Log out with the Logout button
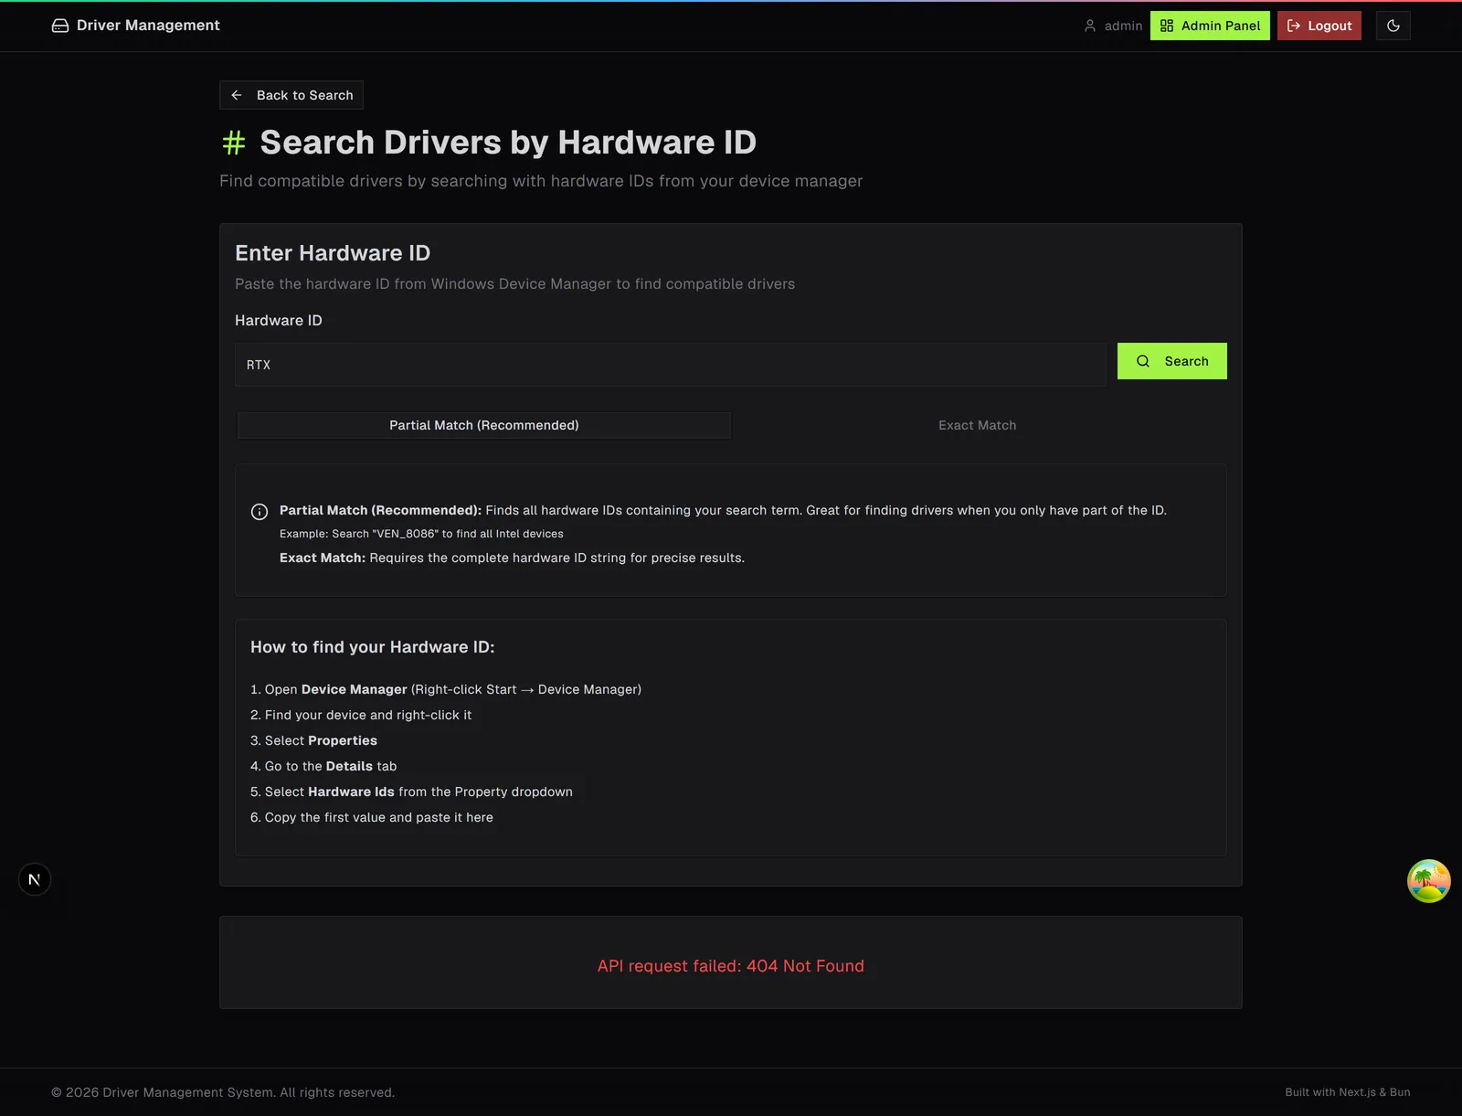This screenshot has height=1116, width=1462. [x=1319, y=26]
